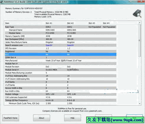Click the Slot #4 column header

pyautogui.click(x=106, y=23)
